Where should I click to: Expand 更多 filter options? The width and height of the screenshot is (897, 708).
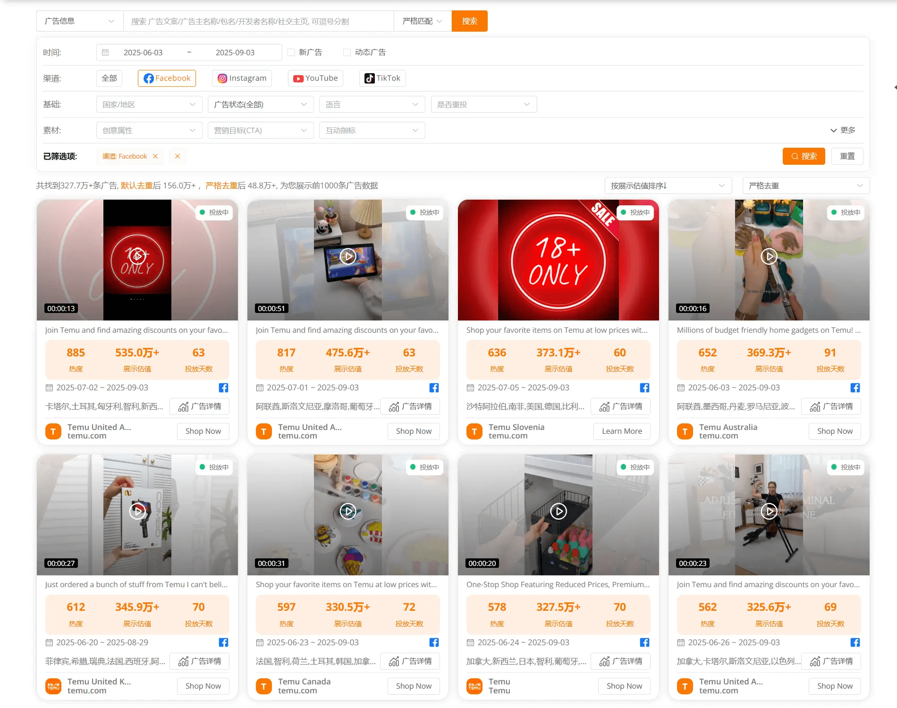pyautogui.click(x=843, y=130)
